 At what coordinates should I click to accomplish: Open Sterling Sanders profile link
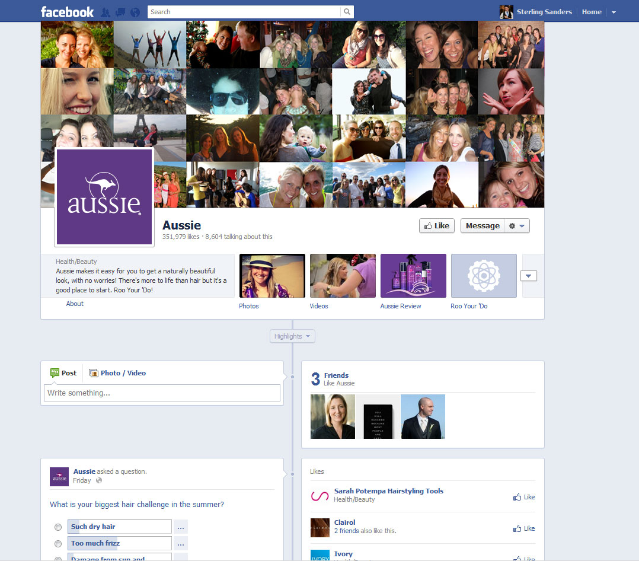pos(544,12)
